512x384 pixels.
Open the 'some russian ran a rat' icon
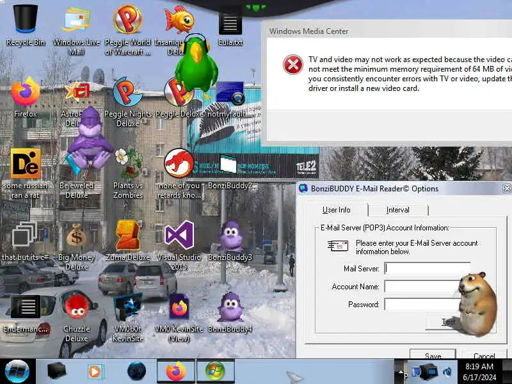coord(26,173)
